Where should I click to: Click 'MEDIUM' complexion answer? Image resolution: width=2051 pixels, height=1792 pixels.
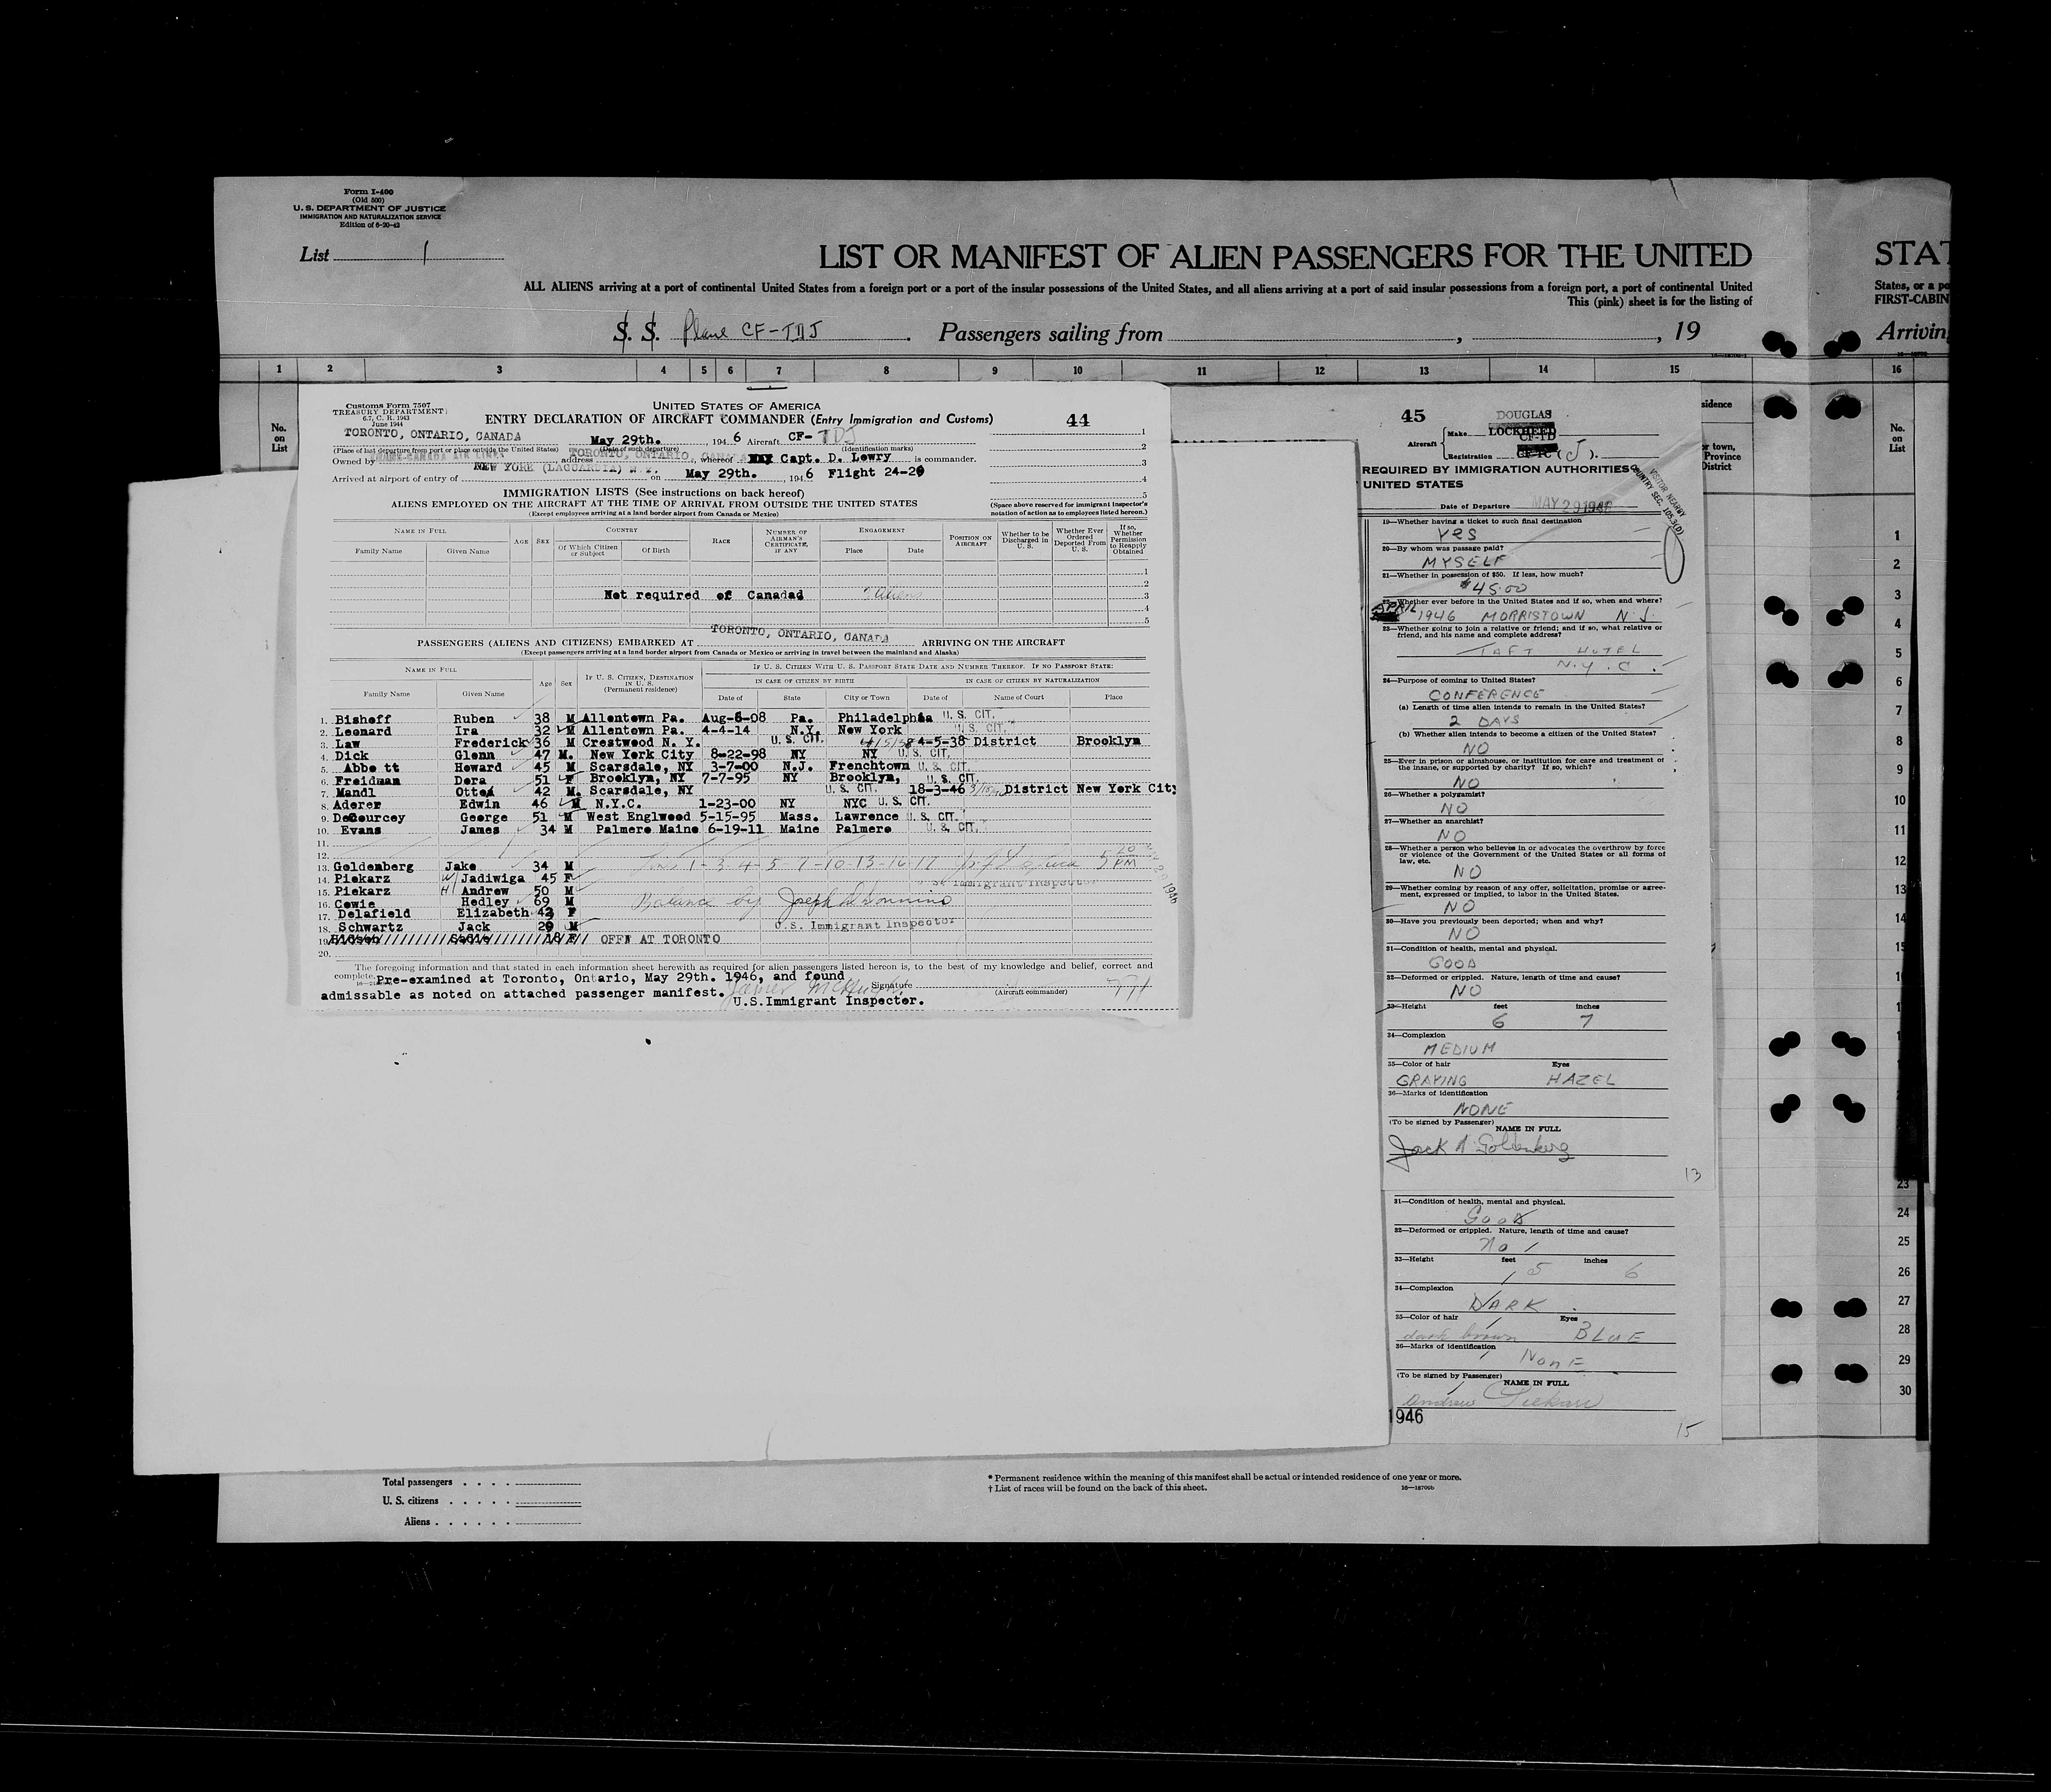(1459, 1048)
